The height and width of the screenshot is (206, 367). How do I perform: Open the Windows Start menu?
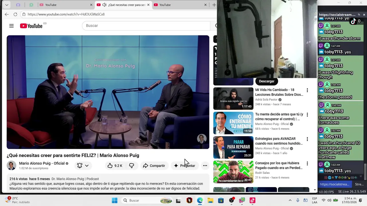114,201
